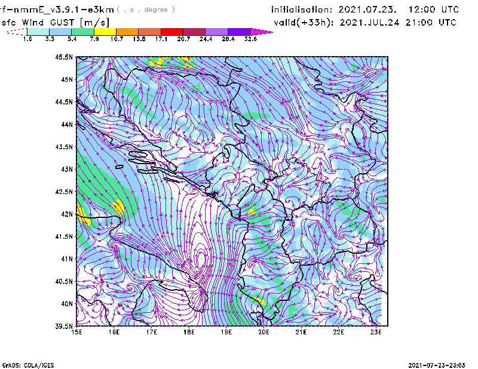Click the '44N' latitude label
This screenshot has height=369, width=478.
click(67, 124)
